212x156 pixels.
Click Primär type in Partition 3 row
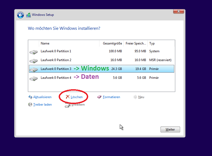154,69
